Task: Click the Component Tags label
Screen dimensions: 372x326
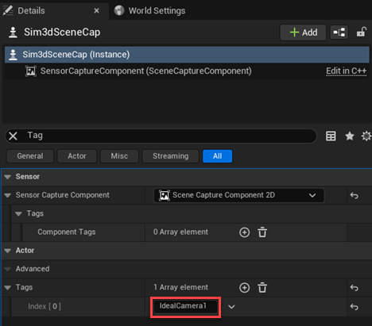Action: [67, 232]
